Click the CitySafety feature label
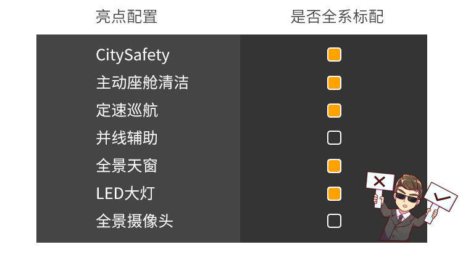This screenshot has height=255, width=463. pos(132,55)
